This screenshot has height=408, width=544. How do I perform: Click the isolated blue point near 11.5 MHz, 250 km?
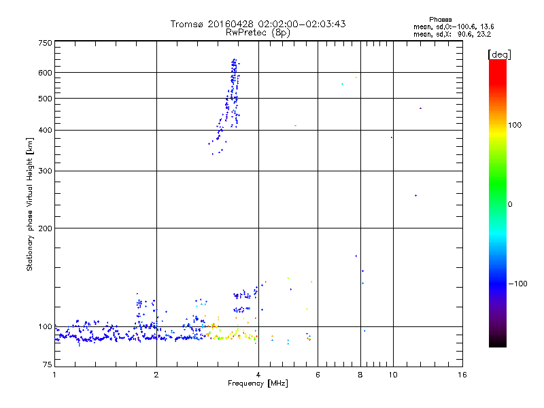[415, 196]
